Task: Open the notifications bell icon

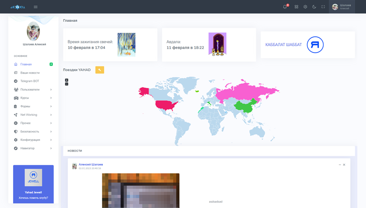Action: coord(285,7)
